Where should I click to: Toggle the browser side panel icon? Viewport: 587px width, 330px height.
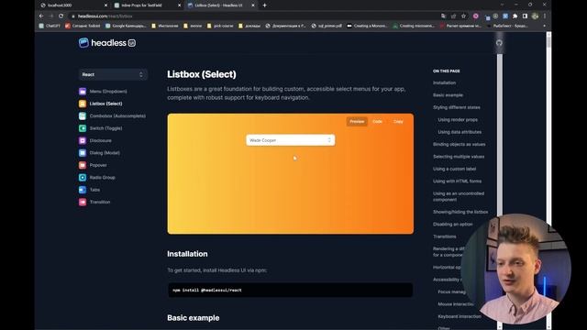click(x=525, y=16)
